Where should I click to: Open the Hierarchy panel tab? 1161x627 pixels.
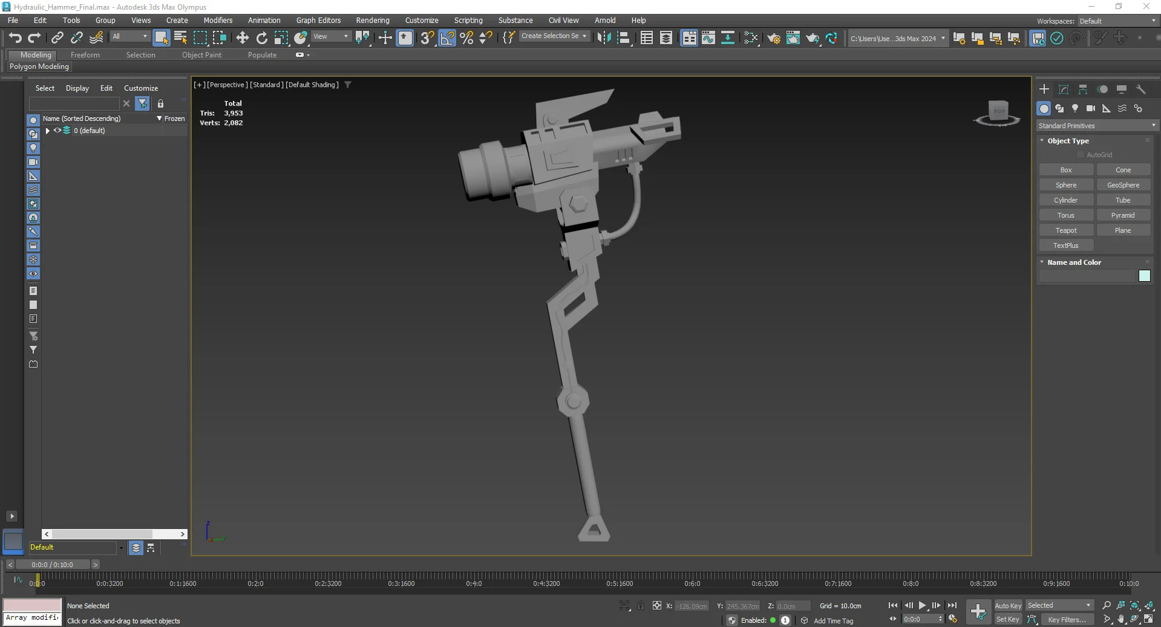point(1083,89)
